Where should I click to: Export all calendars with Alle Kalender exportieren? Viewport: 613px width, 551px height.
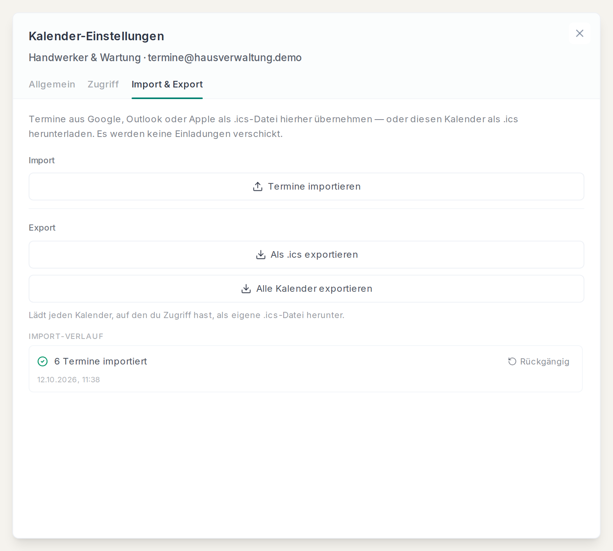[306, 289]
